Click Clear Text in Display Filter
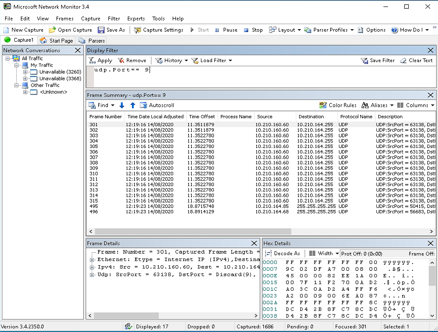 pos(416,60)
